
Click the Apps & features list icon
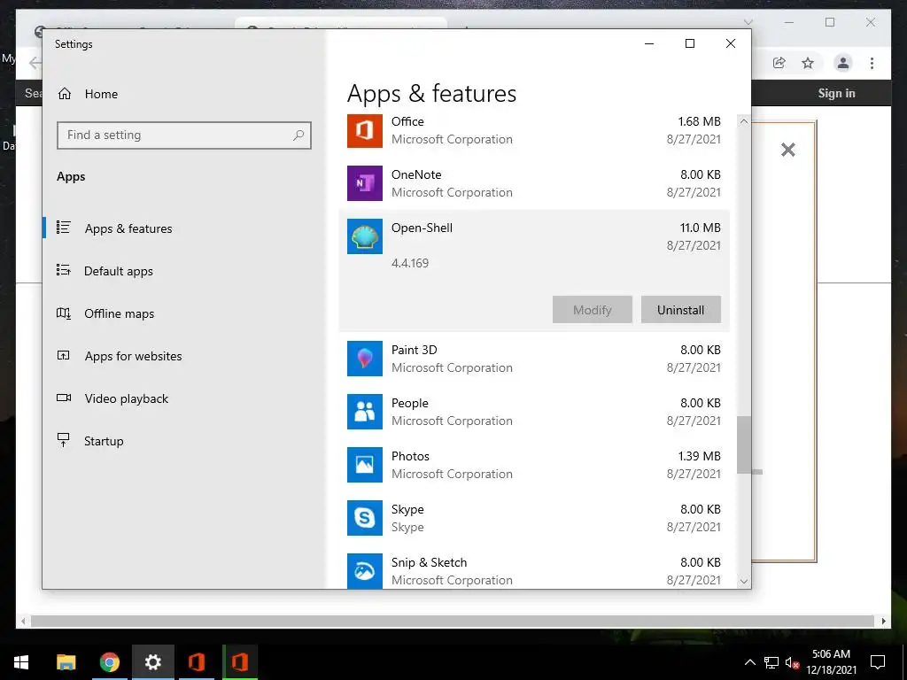click(63, 228)
